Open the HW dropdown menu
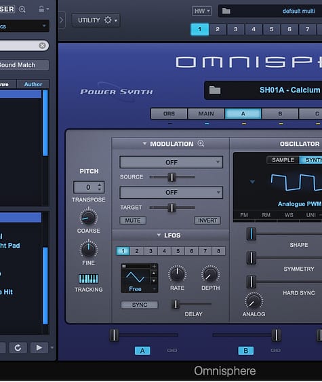The height and width of the screenshot is (382, 322). [201, 11]
